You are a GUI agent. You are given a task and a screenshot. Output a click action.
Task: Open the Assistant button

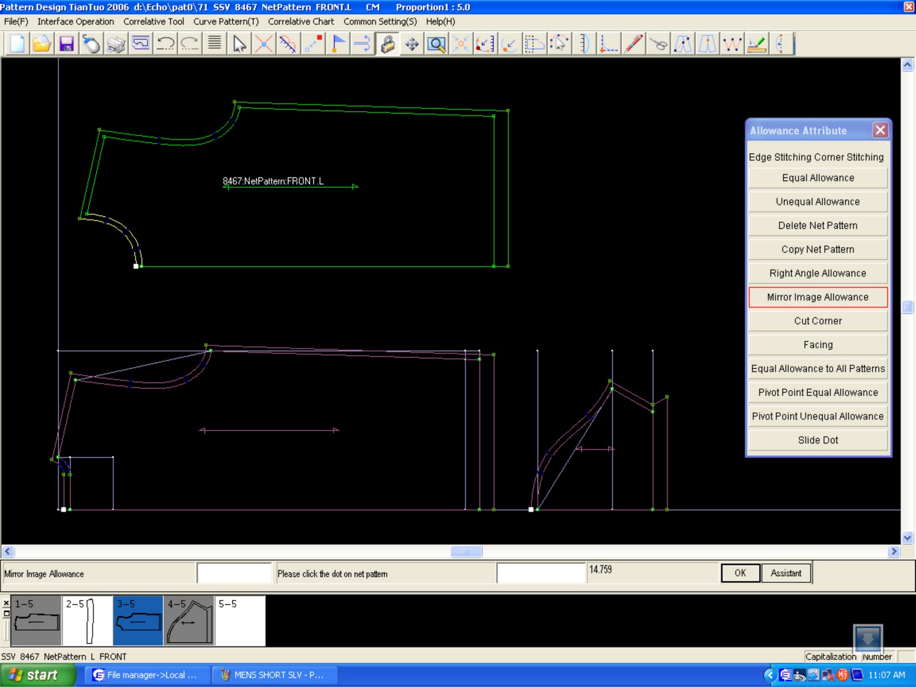pos(786,572)
